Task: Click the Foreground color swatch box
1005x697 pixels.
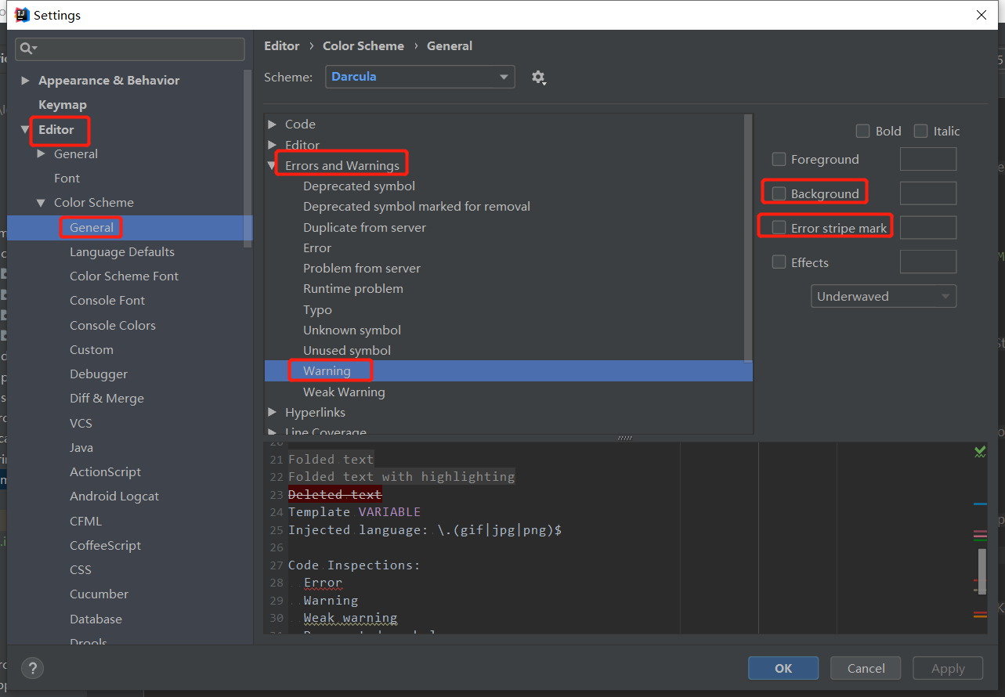Action: [x=927, y=158]
